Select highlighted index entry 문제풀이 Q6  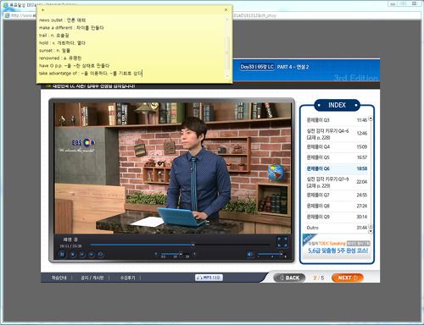click(x=337, y=168)
